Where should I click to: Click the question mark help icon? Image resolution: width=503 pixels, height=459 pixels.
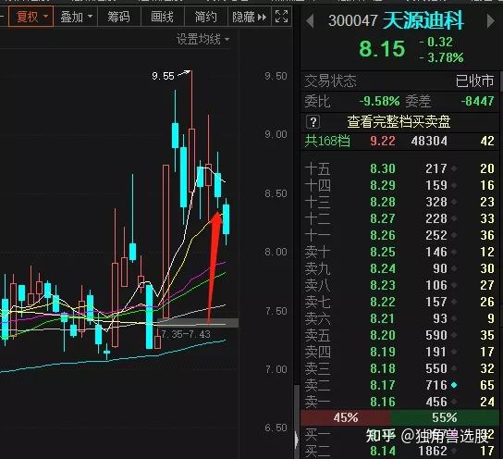pyautogui.click(x=313, y=122)
